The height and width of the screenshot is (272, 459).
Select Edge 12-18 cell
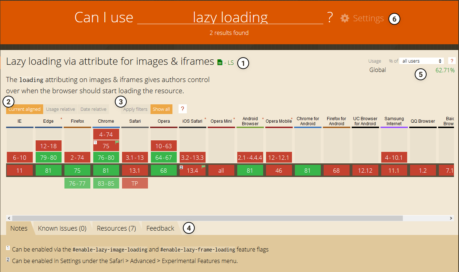[49, 146]
